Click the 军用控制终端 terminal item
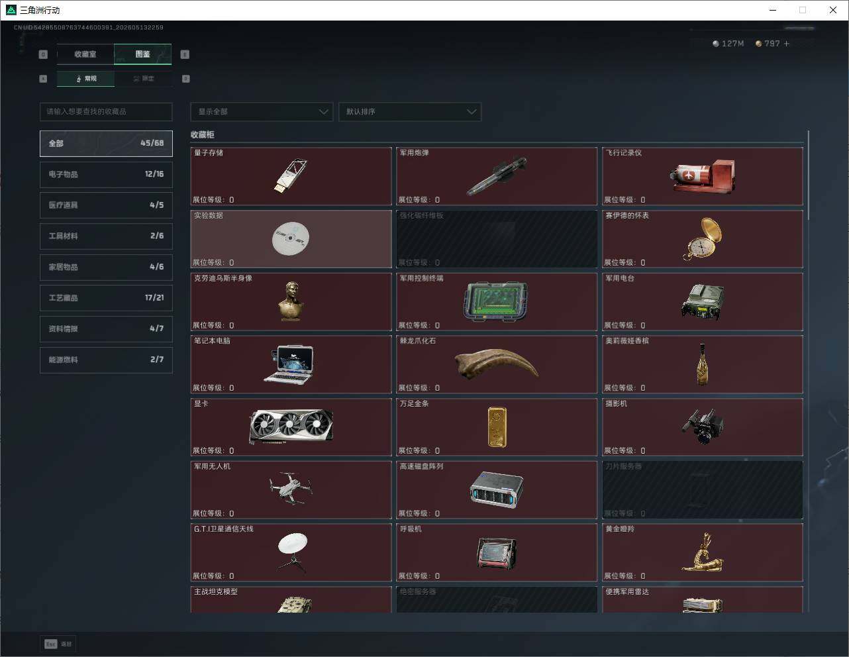Viewport: 849px width, 657px height. click(x=497, y=302)
